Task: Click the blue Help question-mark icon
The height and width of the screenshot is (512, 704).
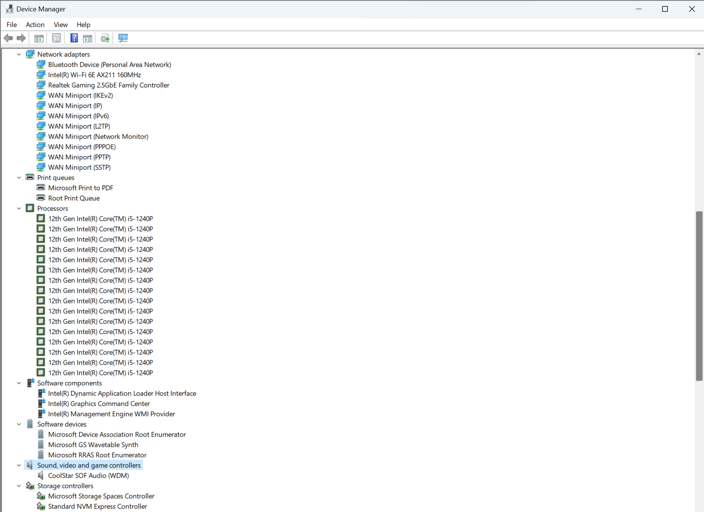Action: click(74, 38)
